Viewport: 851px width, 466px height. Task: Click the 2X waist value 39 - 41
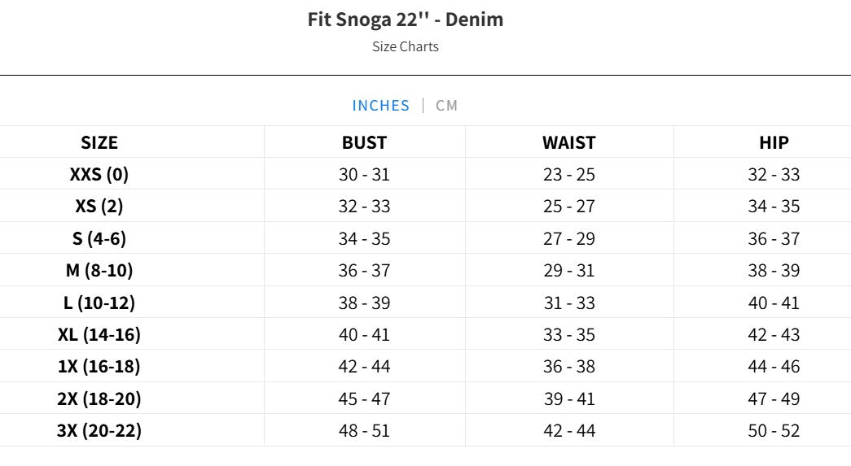tap(568, 398)
